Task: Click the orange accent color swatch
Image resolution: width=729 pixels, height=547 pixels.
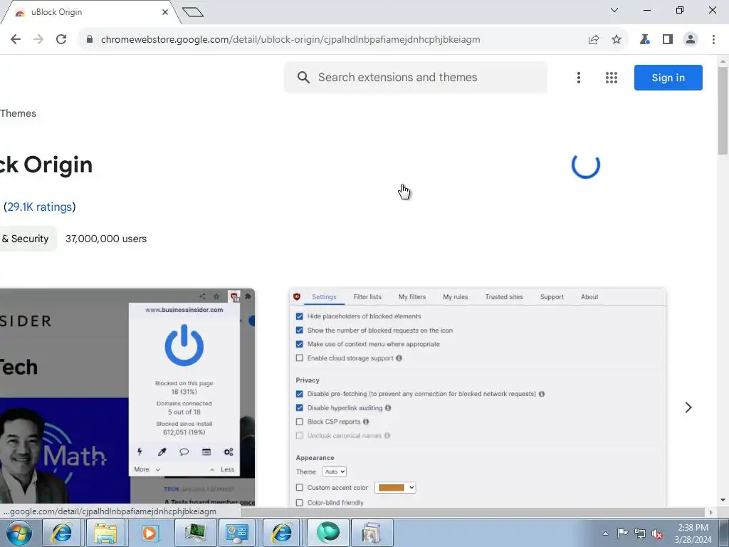Action: pyautogui.click(x=391, y=487)
